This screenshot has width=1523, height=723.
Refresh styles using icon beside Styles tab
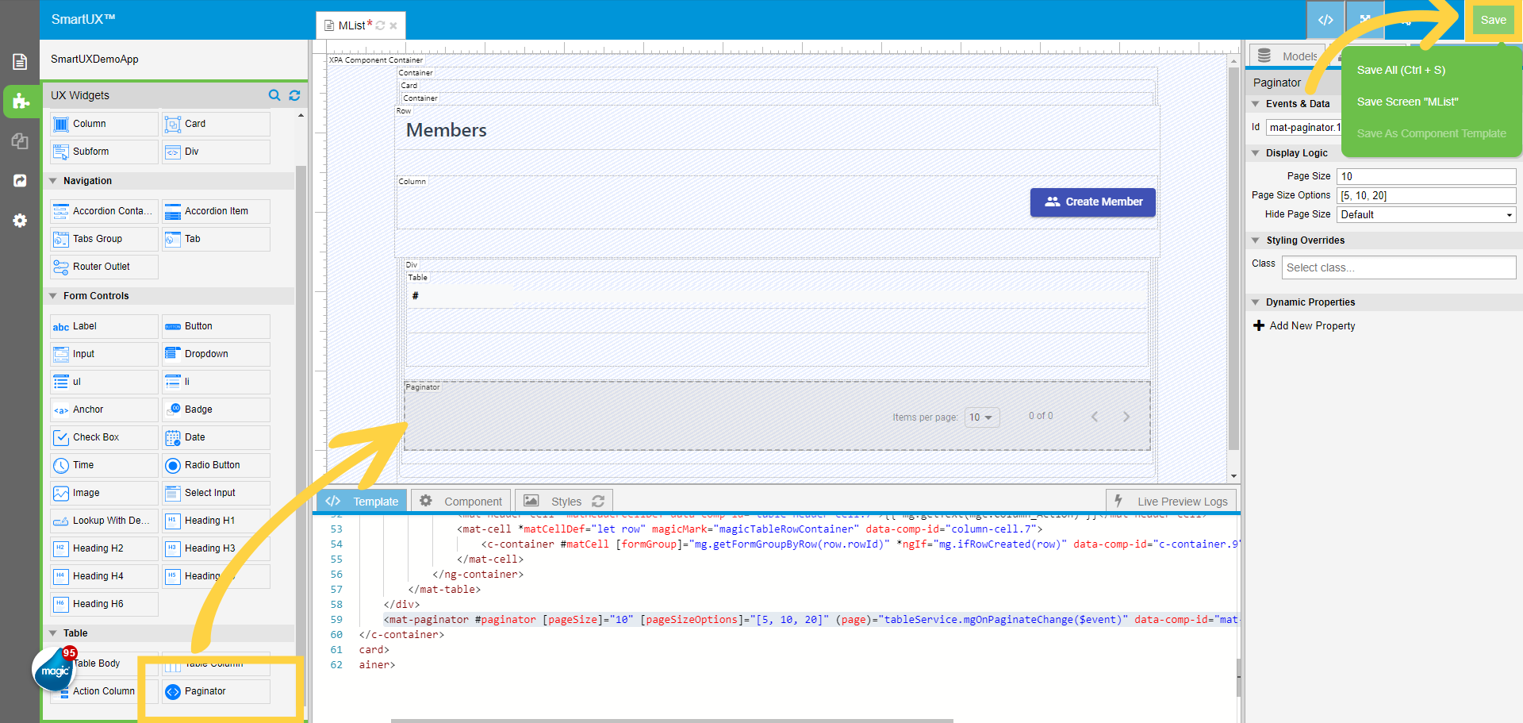point(600,500)
